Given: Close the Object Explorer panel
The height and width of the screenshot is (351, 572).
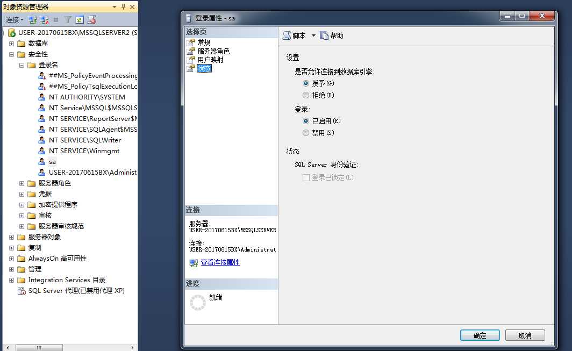Looking at the screenshot, I should tap(132, 7).
